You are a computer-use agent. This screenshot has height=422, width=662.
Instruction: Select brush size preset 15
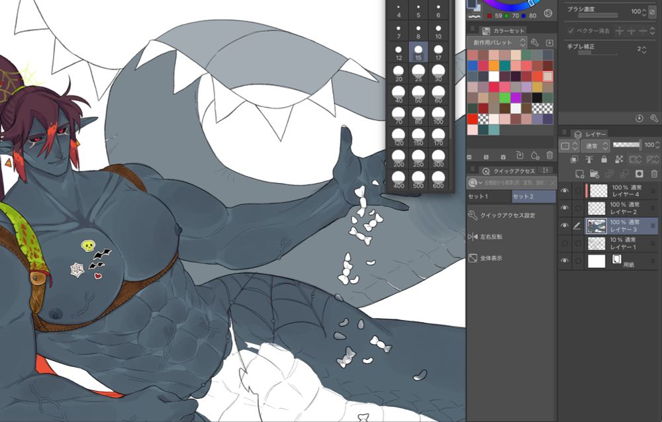[418, 52]
